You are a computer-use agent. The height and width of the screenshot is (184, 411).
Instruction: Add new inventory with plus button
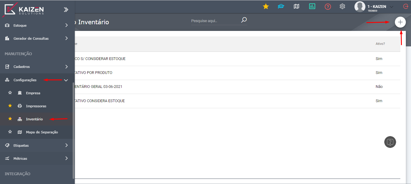tap(400, 22)
